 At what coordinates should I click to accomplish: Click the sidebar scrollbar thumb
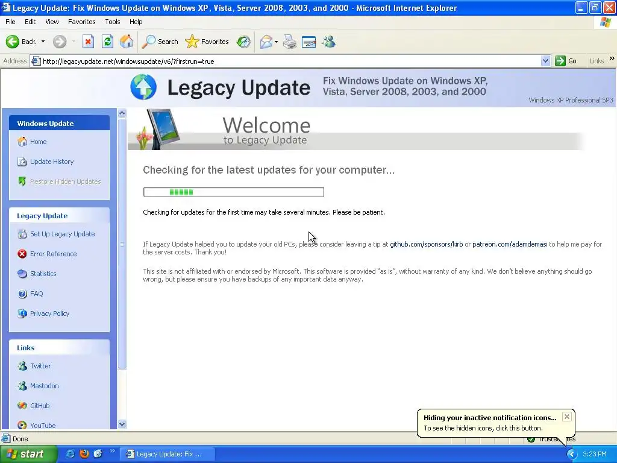click(x=122, y=244)
